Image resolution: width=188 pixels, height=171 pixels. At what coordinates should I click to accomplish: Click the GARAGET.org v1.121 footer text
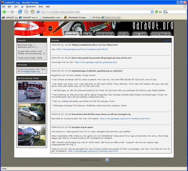pos(89,160)
